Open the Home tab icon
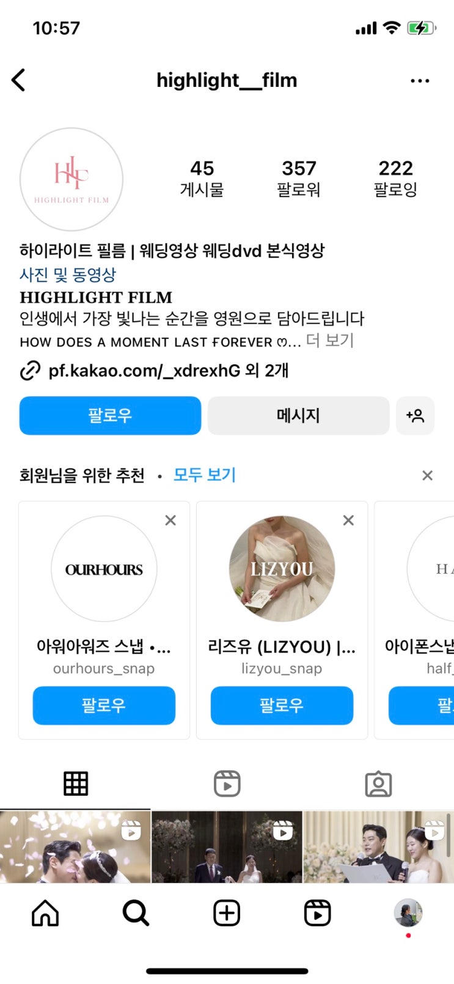The image size is (454, 984). (x=45, y=914)
